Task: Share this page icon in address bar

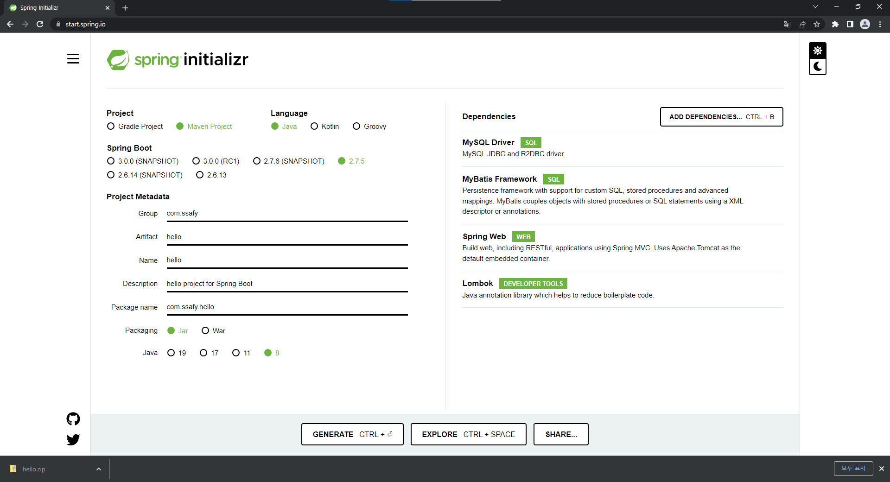Action: [x=802, y=24]
